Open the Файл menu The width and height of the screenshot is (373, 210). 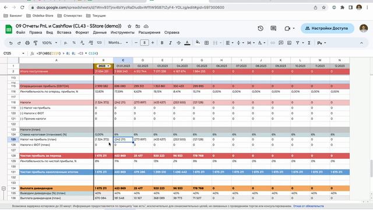(x=20, y=33)
